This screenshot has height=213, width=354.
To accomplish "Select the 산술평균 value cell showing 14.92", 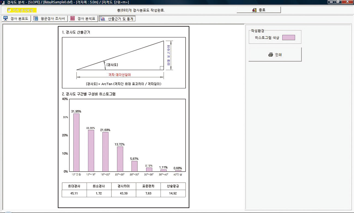I will click(x=173, y=193).
